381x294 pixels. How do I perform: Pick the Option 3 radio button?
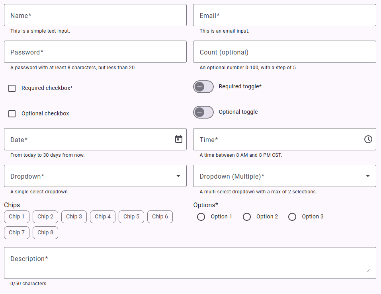pos(292,217)
